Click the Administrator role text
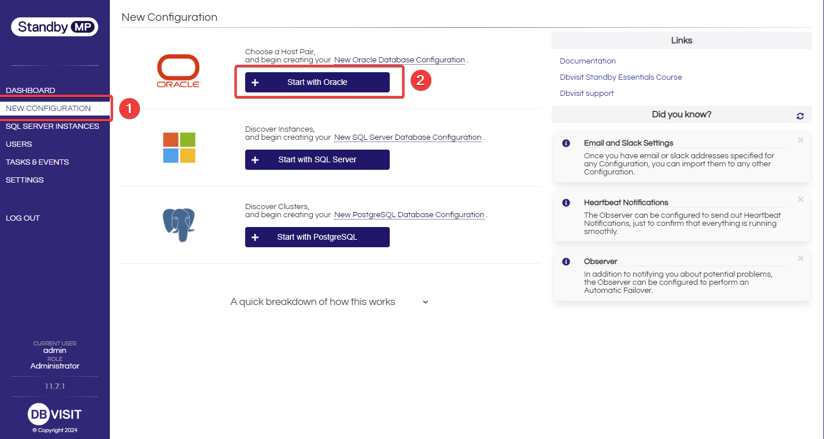The width and height of the screenshot is (824, 439). (55, 366)
